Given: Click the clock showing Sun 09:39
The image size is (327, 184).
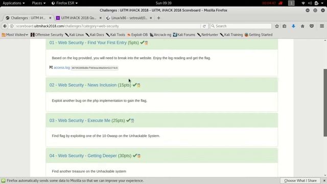Looking at the screenshot, I should tap(163, 3).
